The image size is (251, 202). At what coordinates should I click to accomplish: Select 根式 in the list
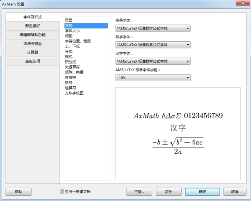(86, 57)
